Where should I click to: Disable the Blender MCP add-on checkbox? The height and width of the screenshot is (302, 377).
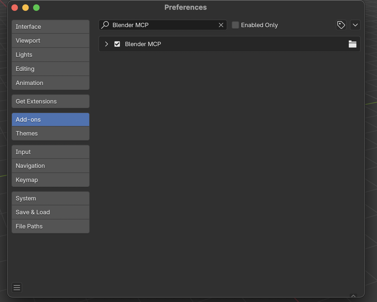click(117, 44)
